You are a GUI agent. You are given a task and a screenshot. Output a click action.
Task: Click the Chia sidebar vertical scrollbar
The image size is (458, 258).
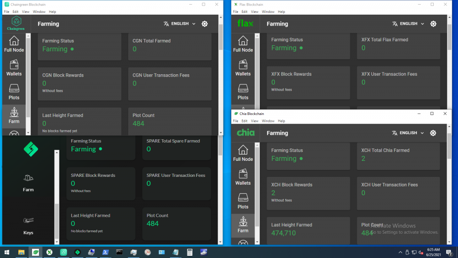pos(257,193)
